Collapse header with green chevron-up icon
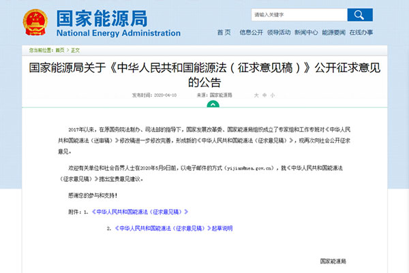 pos(213,104)
